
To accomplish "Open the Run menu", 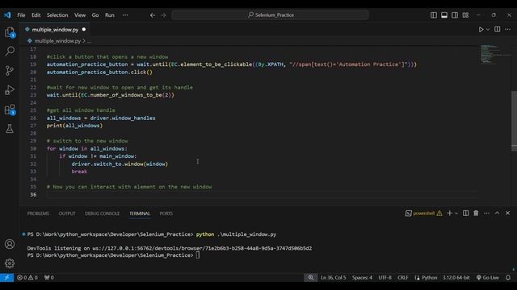I will [x=110, y=15].
